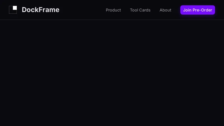Image resolution: width=224 pixels, height=126 pixels.
Task: Open the Tool Cards page
Action: click(x=140, y=10)
